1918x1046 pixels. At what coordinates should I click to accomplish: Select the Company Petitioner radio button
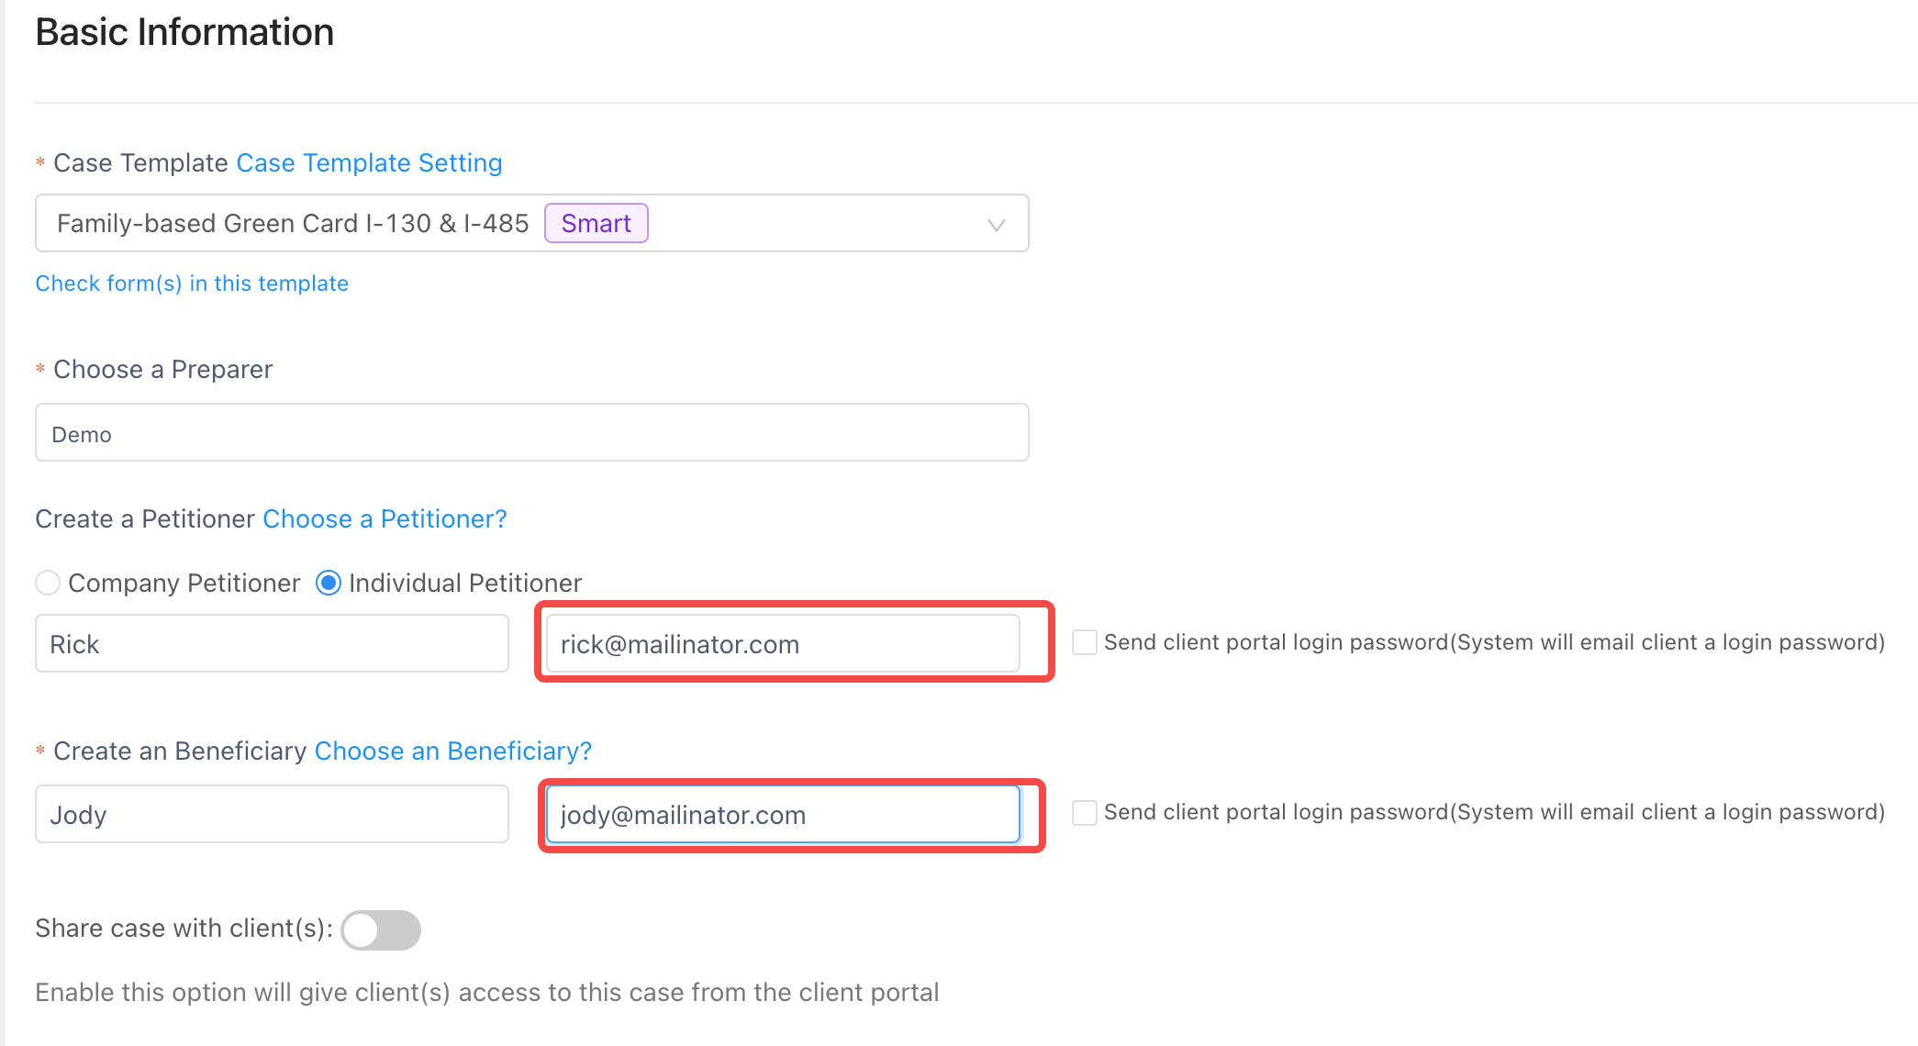pyautogui.click(x=48, y=583)
